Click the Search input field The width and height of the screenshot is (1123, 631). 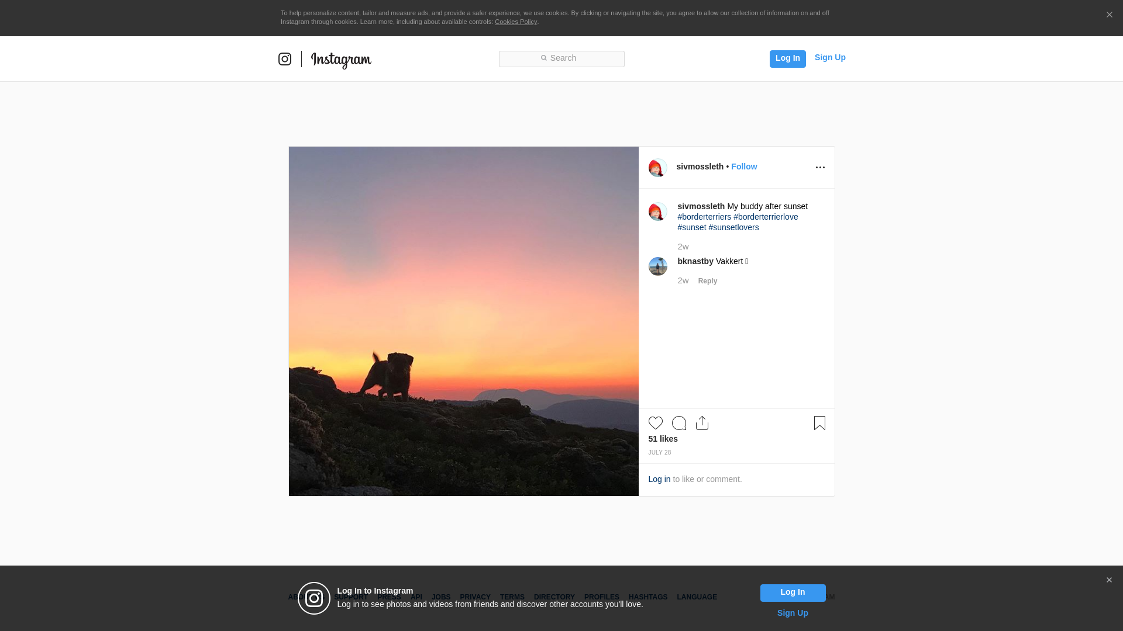point(561,58)
